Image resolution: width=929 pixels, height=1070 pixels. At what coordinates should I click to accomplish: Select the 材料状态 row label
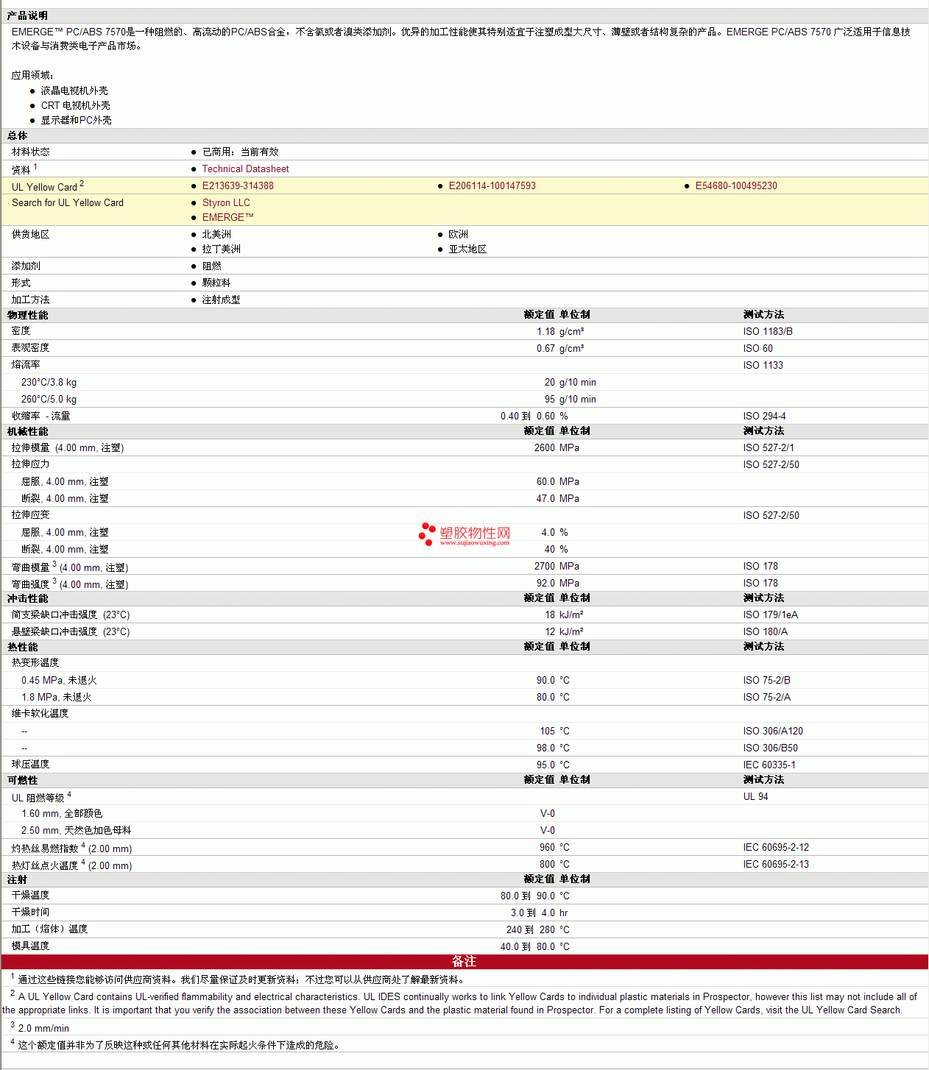point(30,152)
